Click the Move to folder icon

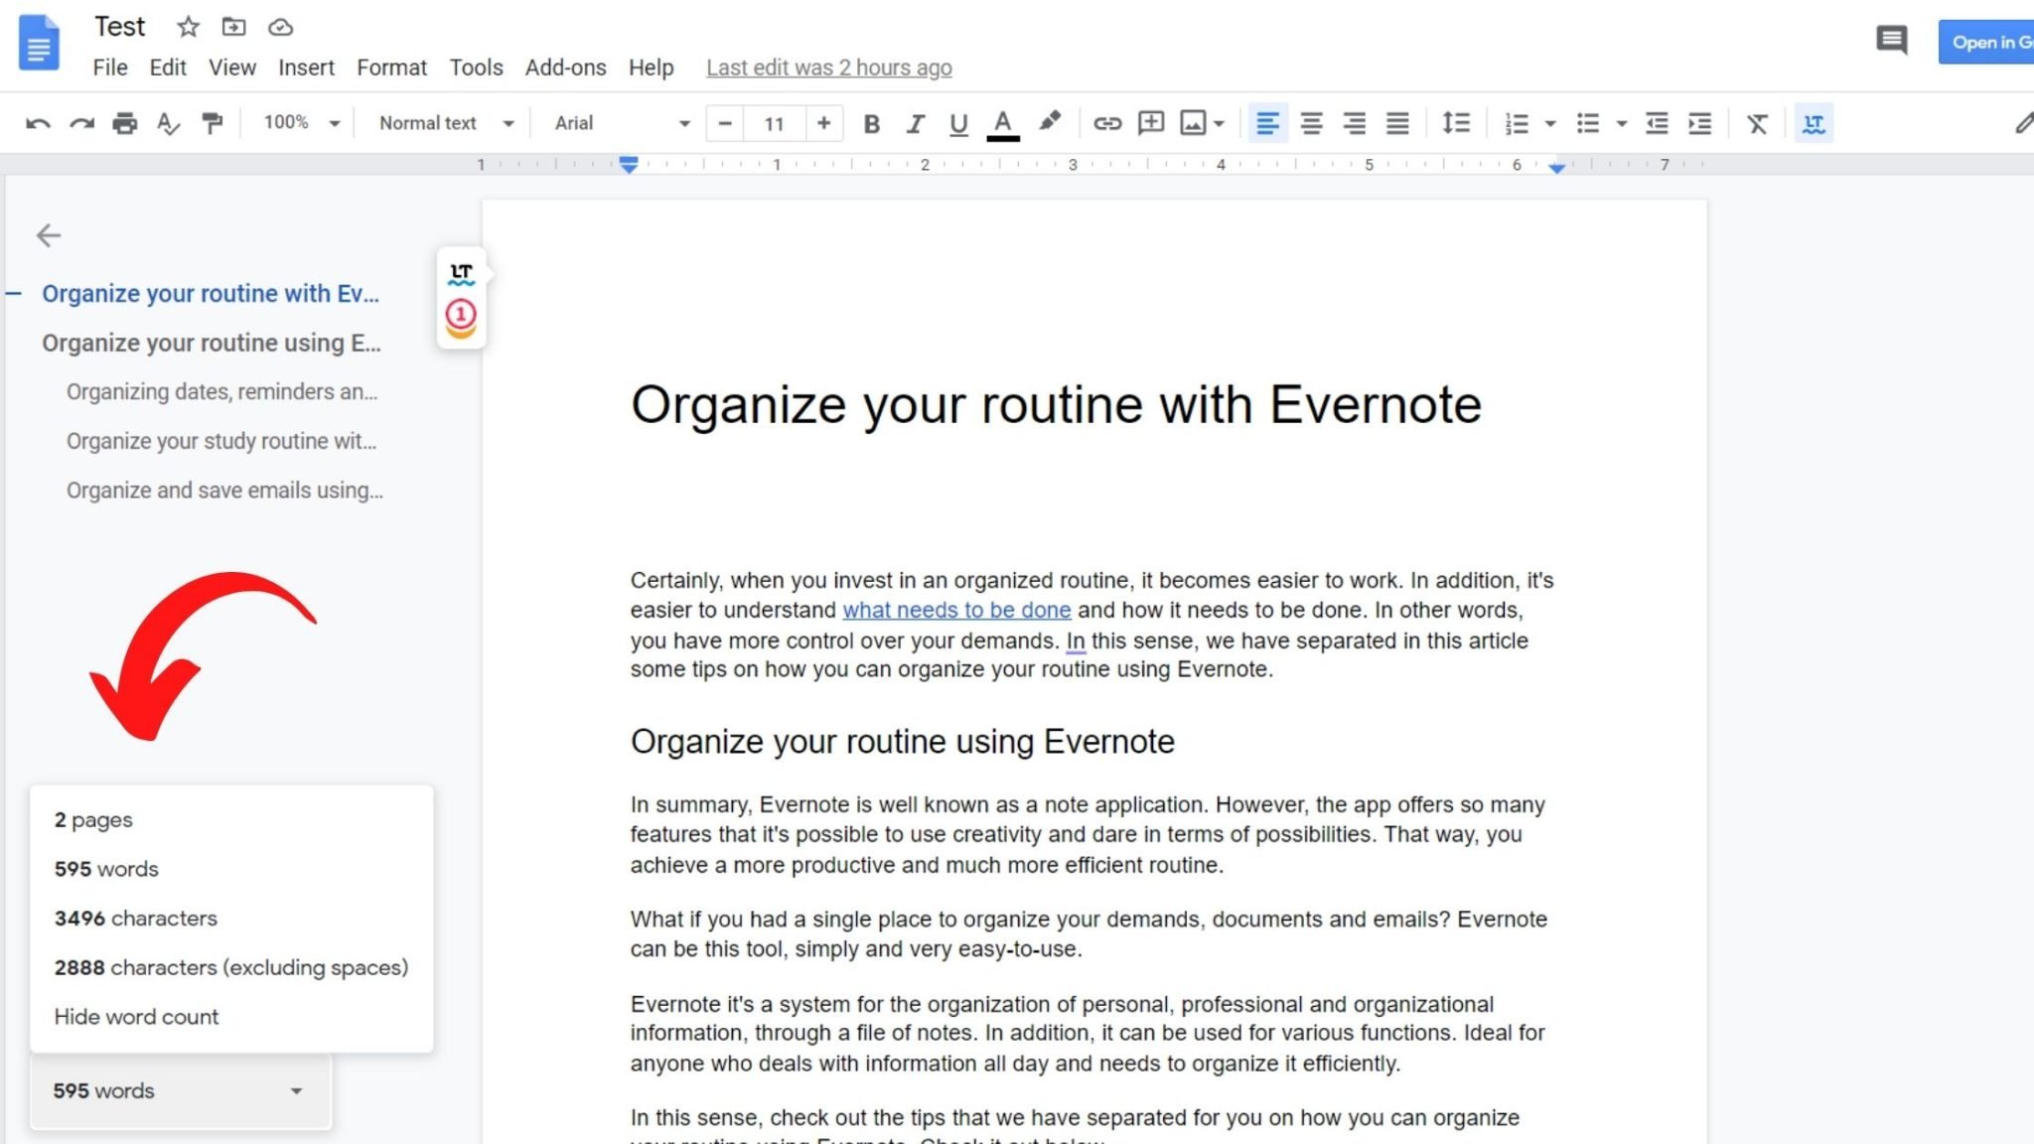[233, 27]
